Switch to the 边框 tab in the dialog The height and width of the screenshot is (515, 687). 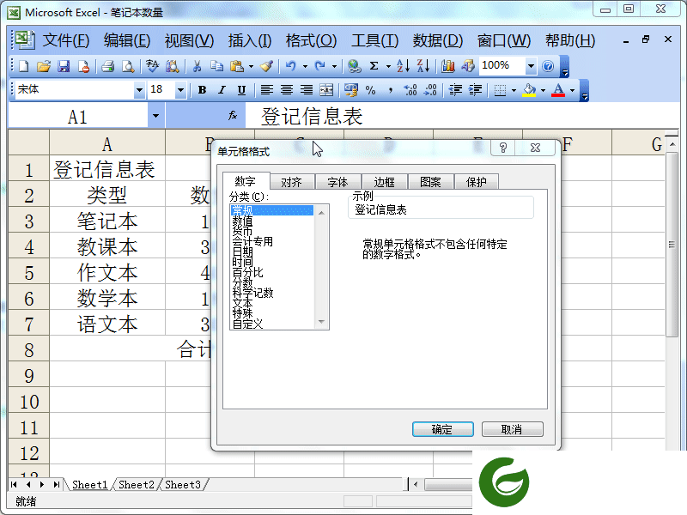click(384, 182)
